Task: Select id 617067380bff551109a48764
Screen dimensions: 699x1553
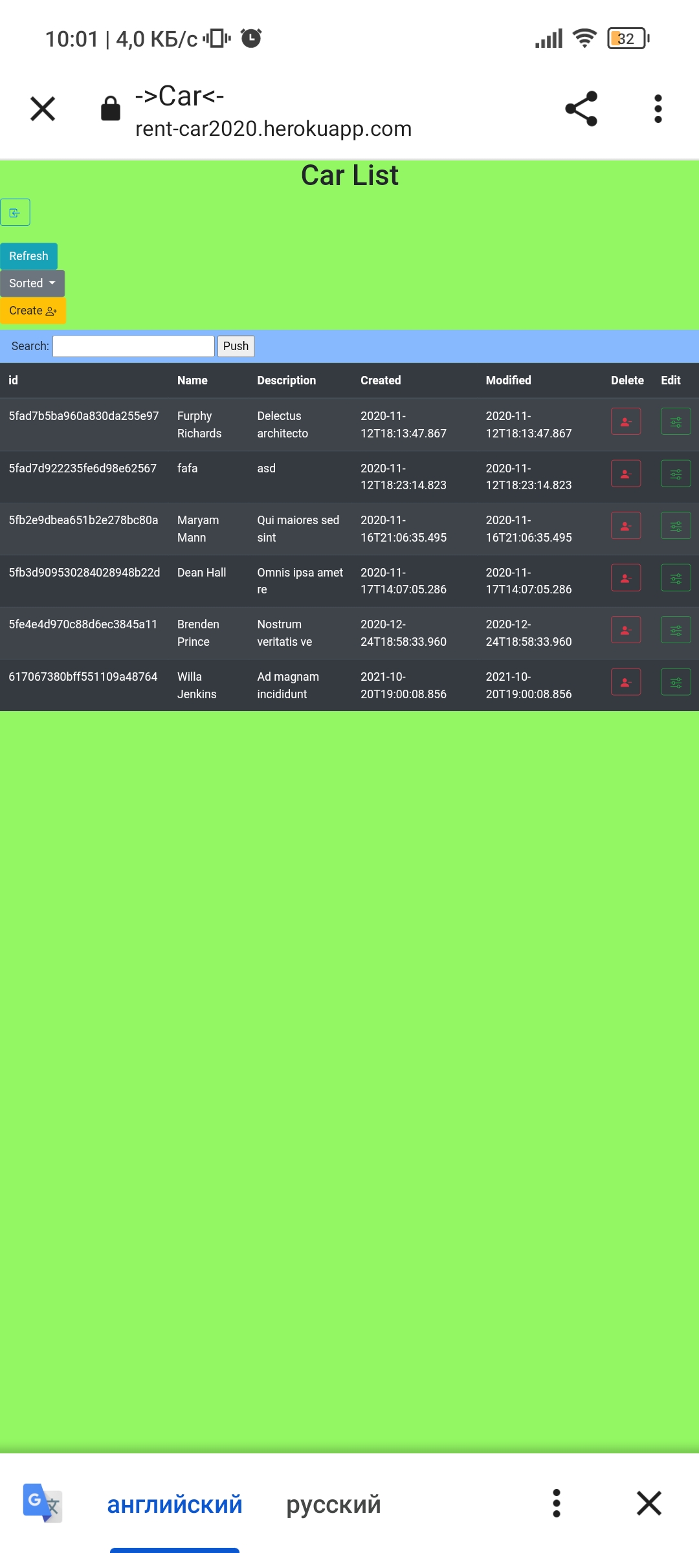Action: pos(83,677)
